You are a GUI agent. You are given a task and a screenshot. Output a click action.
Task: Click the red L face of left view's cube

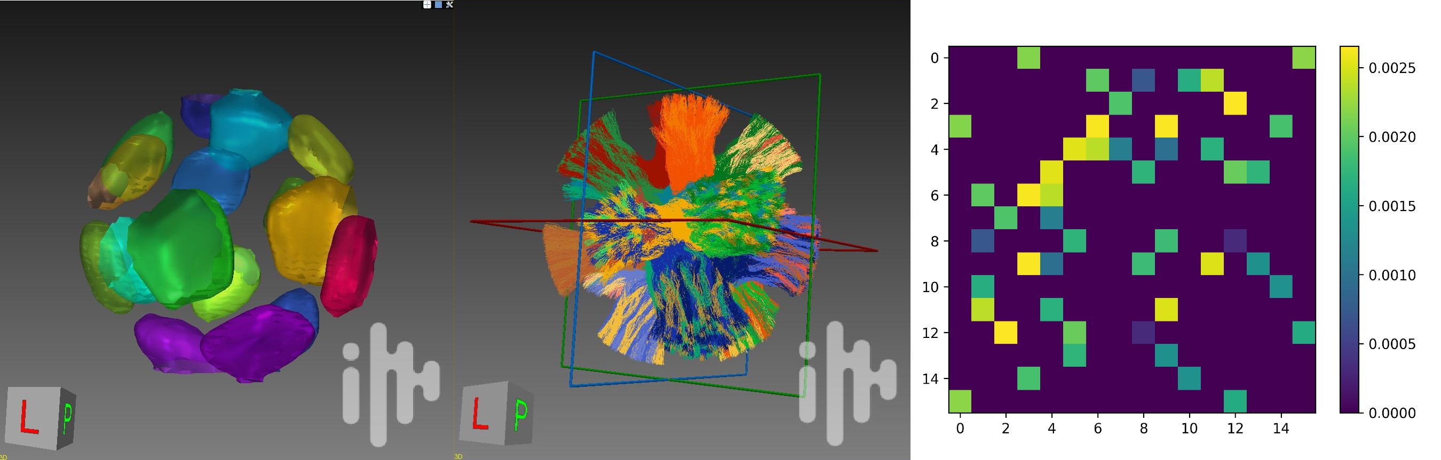pos(30,416)
